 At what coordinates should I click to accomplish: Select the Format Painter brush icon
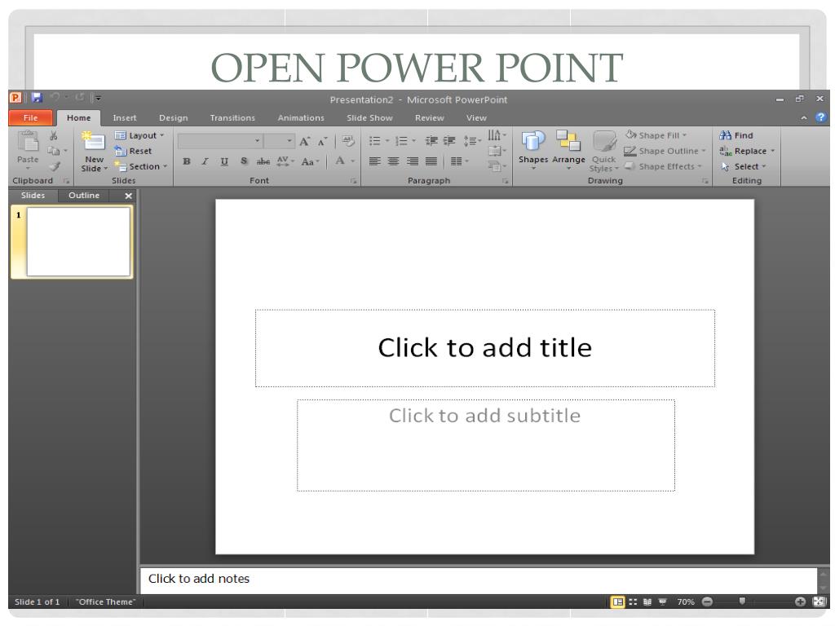tap(54, 166)
